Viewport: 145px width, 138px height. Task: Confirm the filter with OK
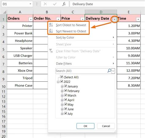[x=85, y=126]
